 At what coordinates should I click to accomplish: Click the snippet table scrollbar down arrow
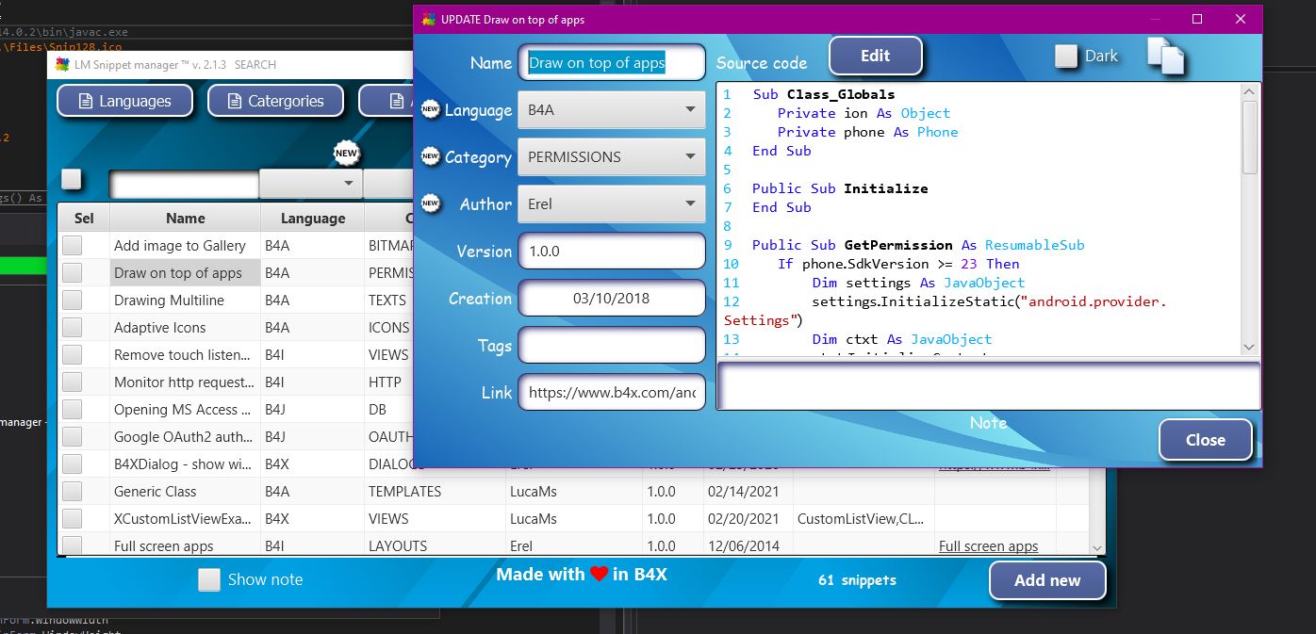[1096, 547]
